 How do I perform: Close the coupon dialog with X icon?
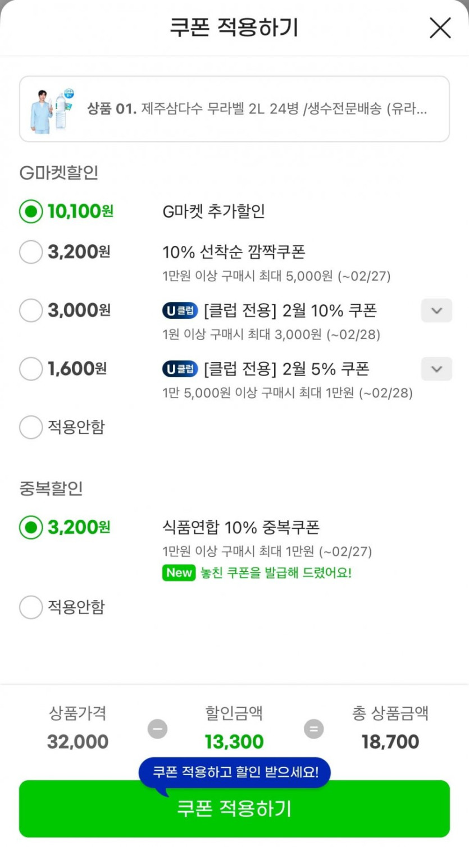(x=440, y=28)
